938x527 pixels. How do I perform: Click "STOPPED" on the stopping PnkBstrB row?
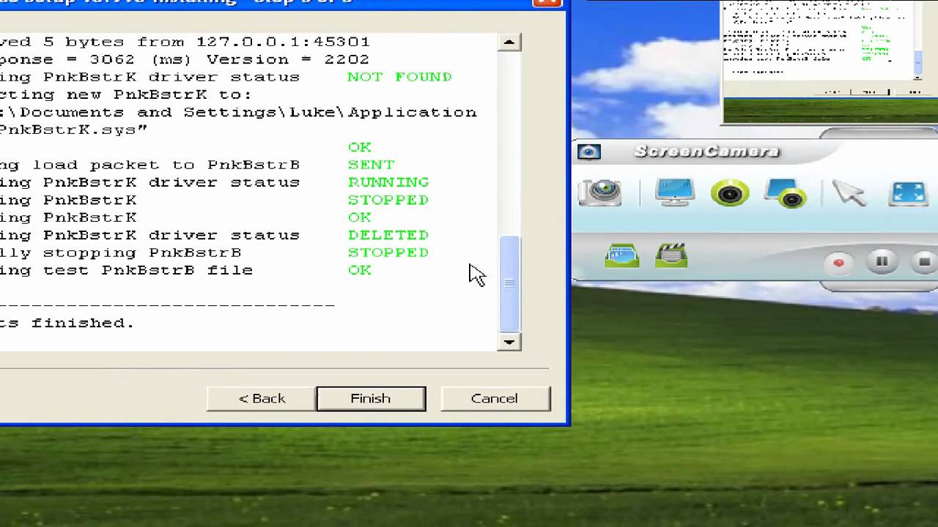click(x=388, y=253)
